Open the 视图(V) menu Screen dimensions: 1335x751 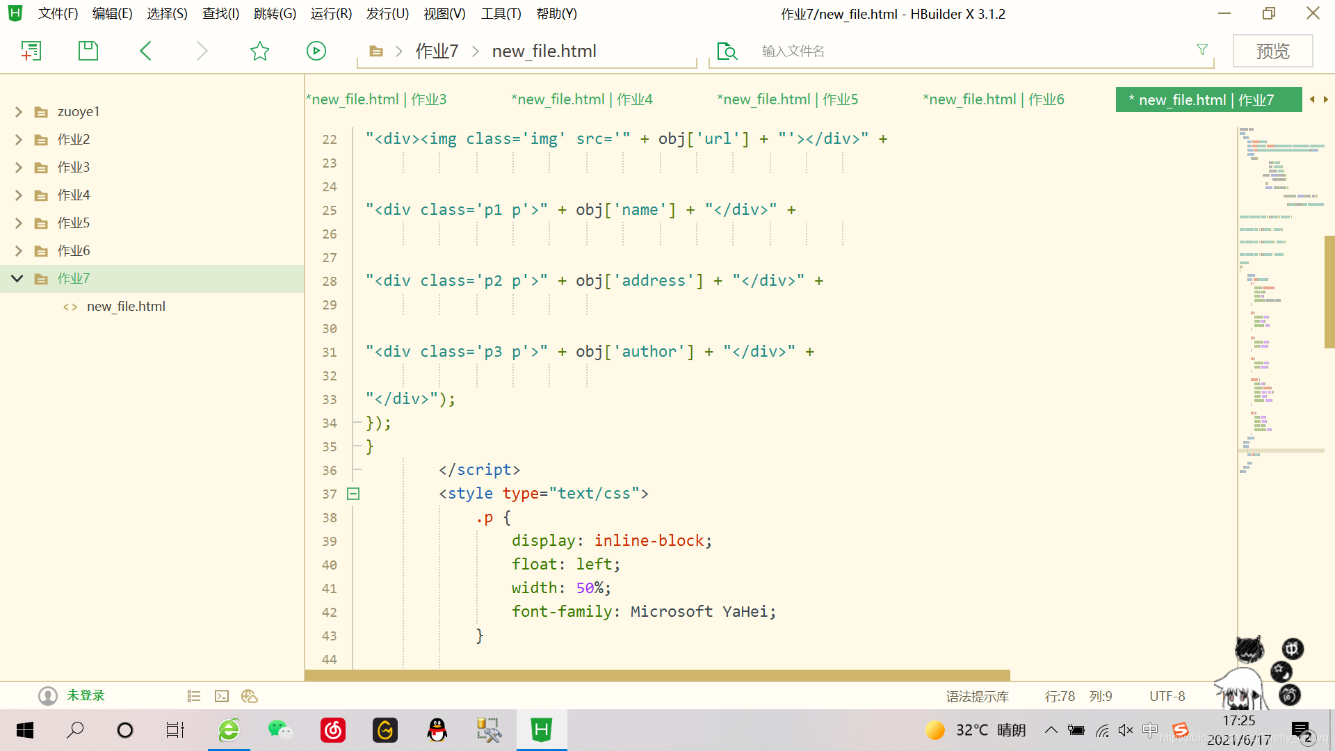pos(444,14)
